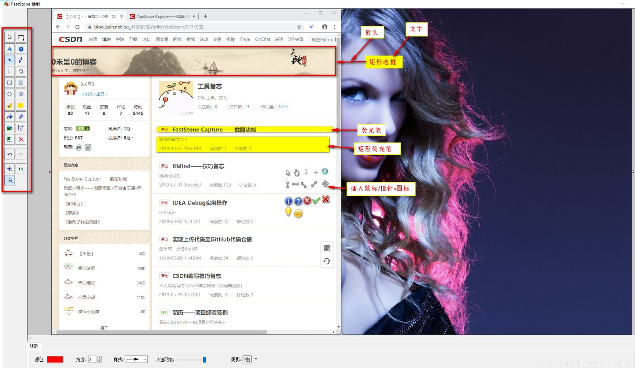This screenshot has width=635, height=370.
Task: Open article 实现上传代码至GitHub代码仓储
Action: (212, 239)
